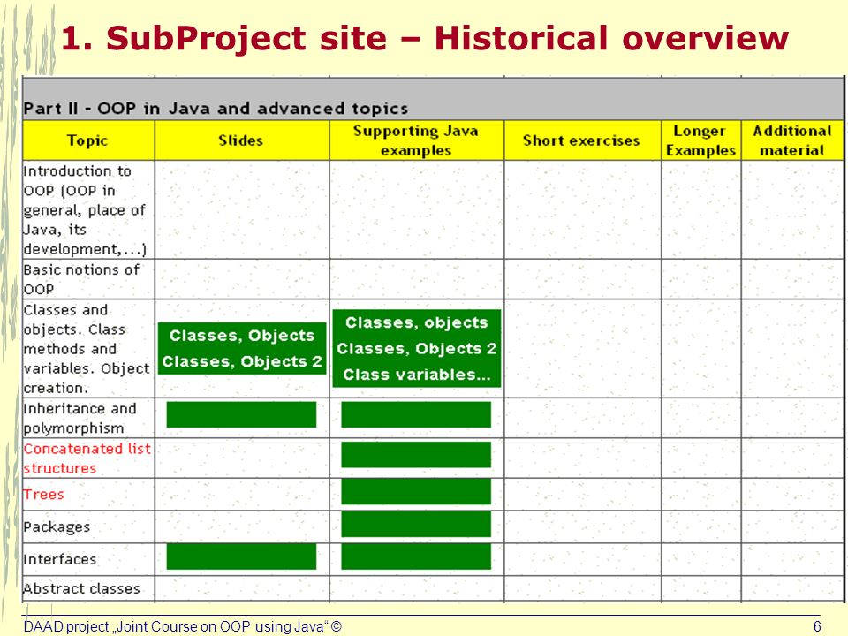Click slide title 'SubProject site – Historical overview'
Viewport: 848px width, 636px height.
pos(425,38)
